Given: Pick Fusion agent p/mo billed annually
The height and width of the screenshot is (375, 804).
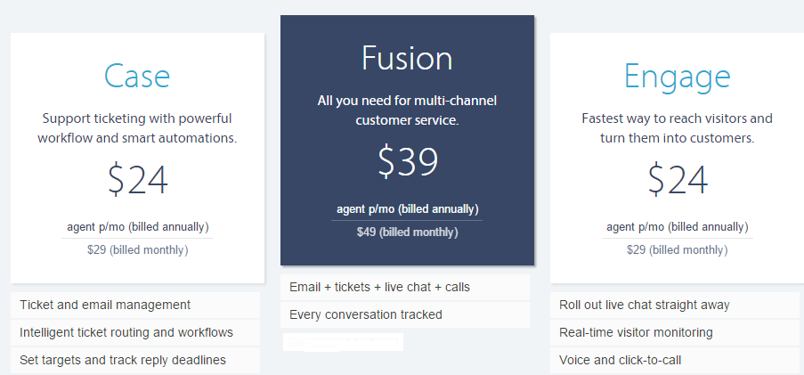Looking at the screenshot, I should tap(407, 209).
